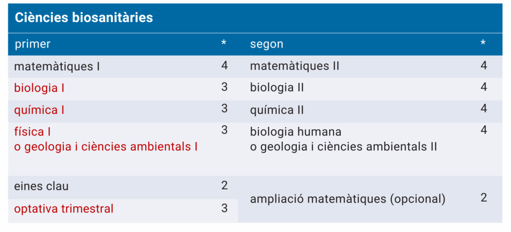Select the 'química II' entry

click(x=277, y=110)
